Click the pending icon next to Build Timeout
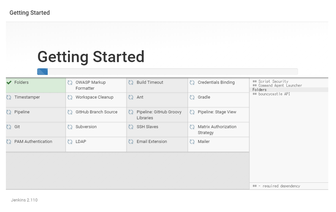 (131, 83)
